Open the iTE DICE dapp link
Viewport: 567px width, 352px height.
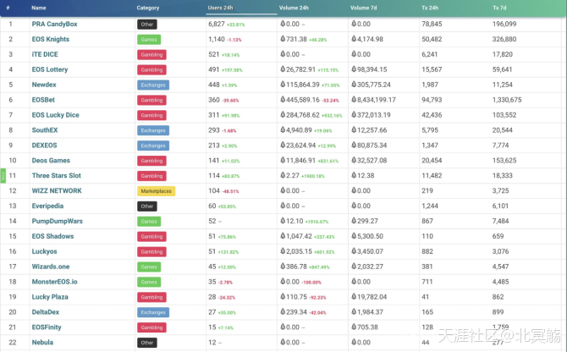(x=45, y=54)
